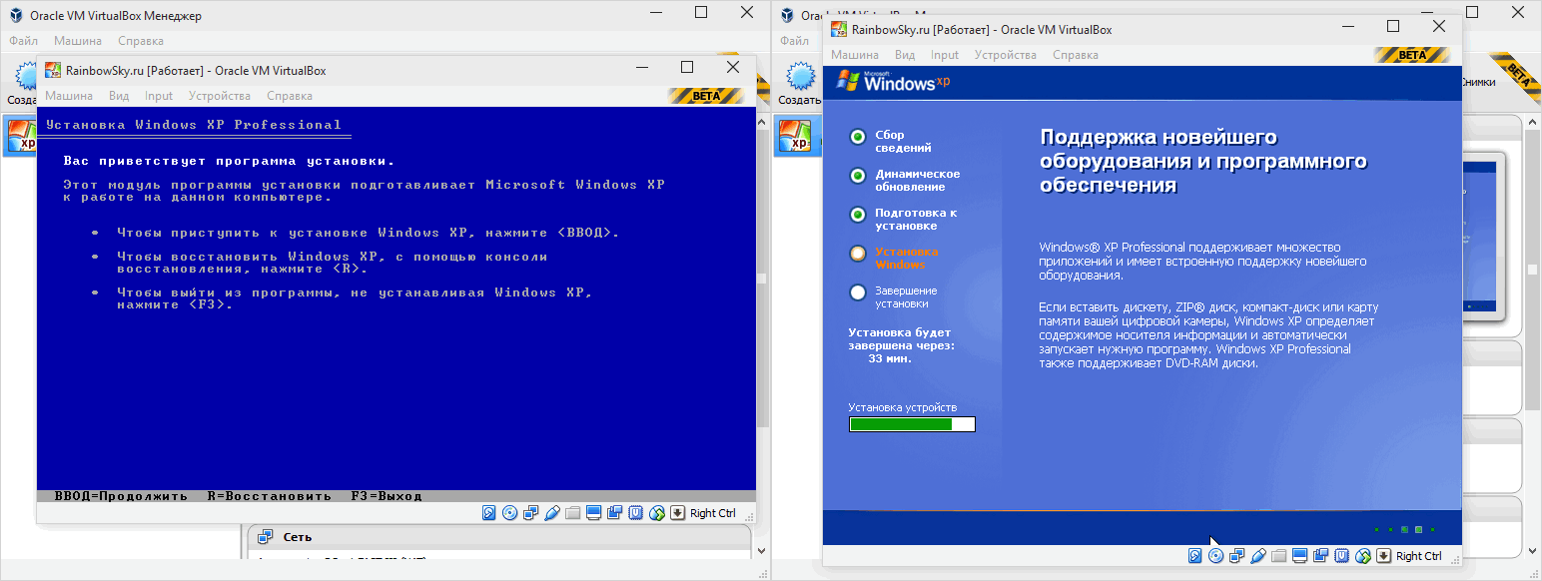Click the Сеть section network icon
Viewport: 1542px width, 581px height.
pos(266,537)
